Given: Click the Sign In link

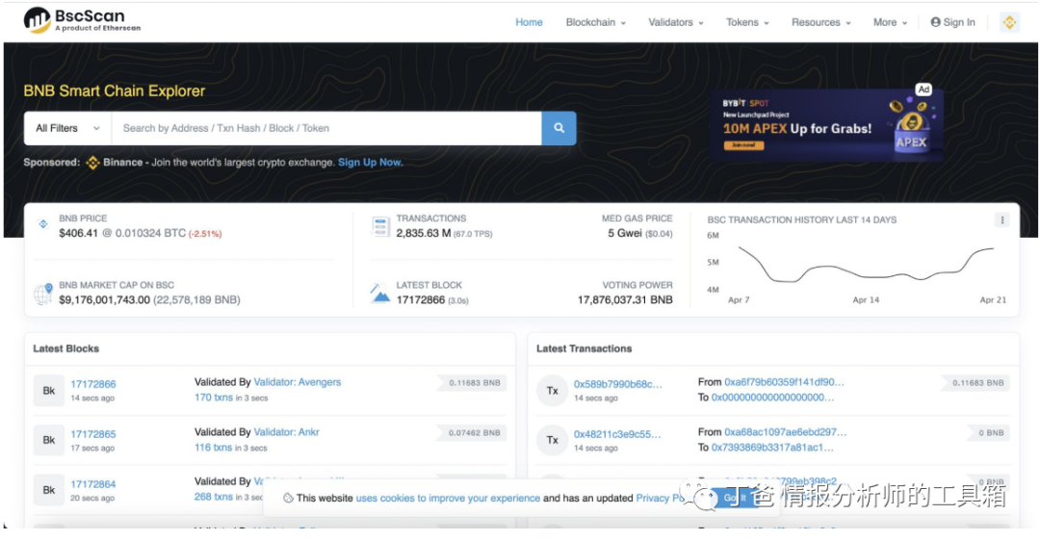Looking at the screenshot, I should click(952, 22).
